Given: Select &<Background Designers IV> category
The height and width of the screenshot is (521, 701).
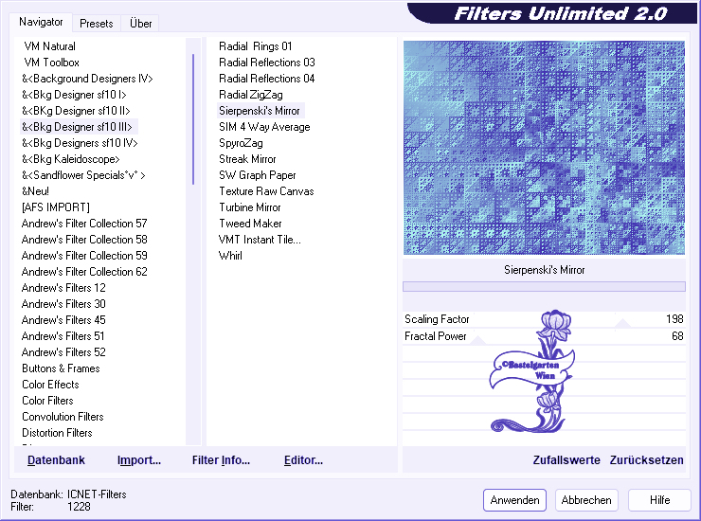Looking at the screenshot, I should (x=87, y=79).
